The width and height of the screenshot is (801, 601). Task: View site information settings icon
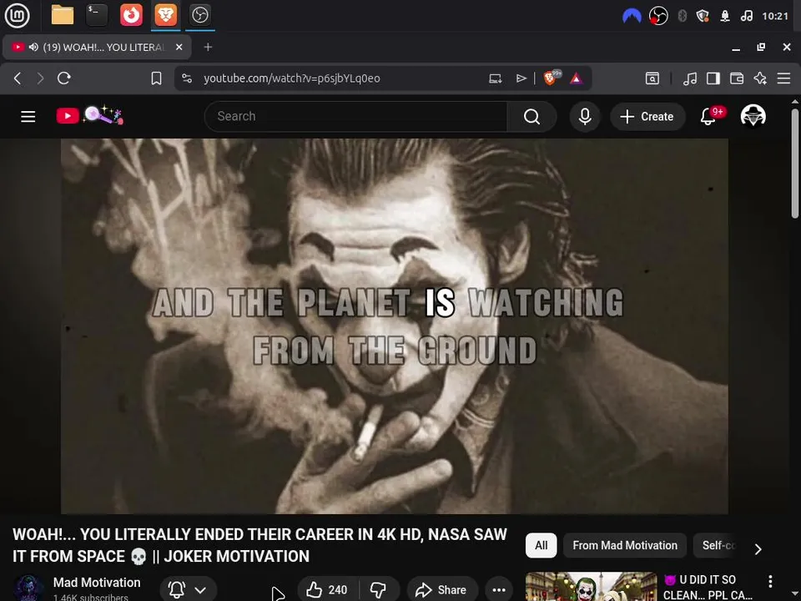(187, 78)
